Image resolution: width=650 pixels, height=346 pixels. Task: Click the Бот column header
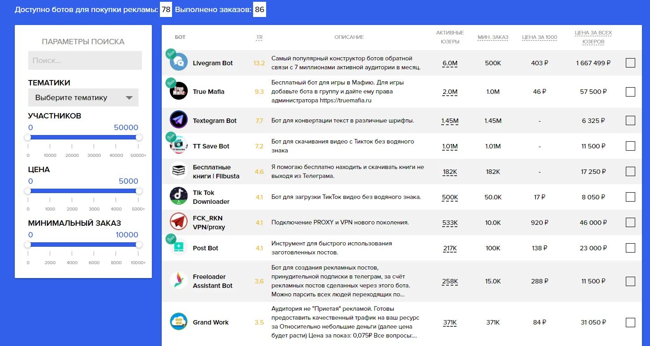coord(180,38)
